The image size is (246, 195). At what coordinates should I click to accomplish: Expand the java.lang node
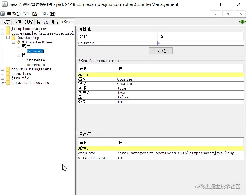(3, 74)
